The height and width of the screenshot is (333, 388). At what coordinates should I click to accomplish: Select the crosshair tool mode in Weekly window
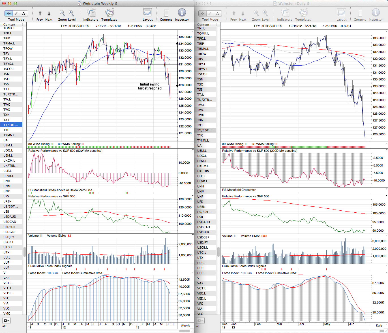pos(9,13)
